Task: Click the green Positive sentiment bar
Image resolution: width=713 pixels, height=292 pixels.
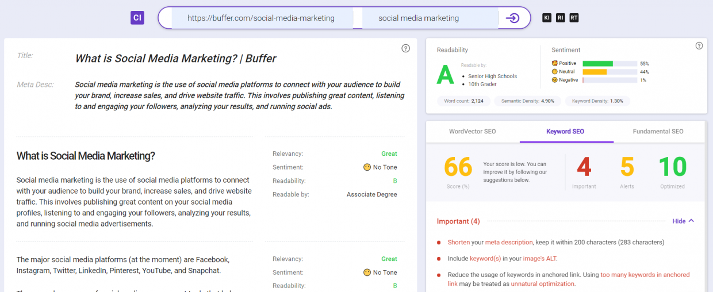Action: tap(597, 63)
